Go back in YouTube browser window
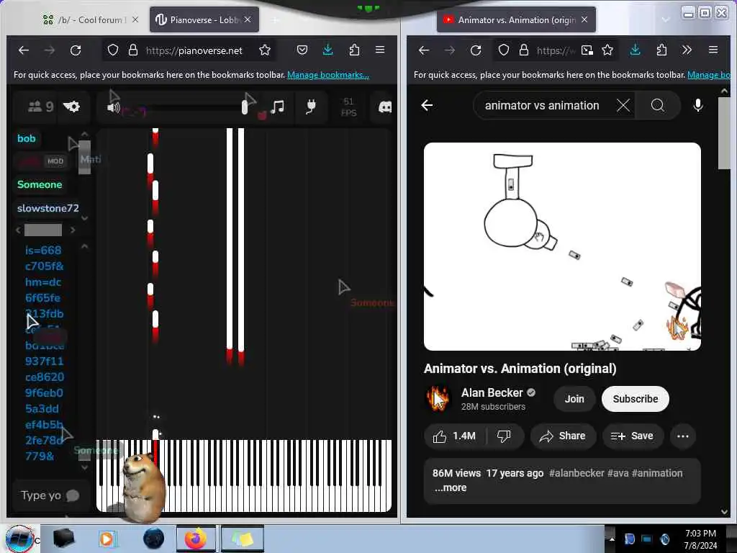Viewport: 737px width, 553px height. point(423,50)
